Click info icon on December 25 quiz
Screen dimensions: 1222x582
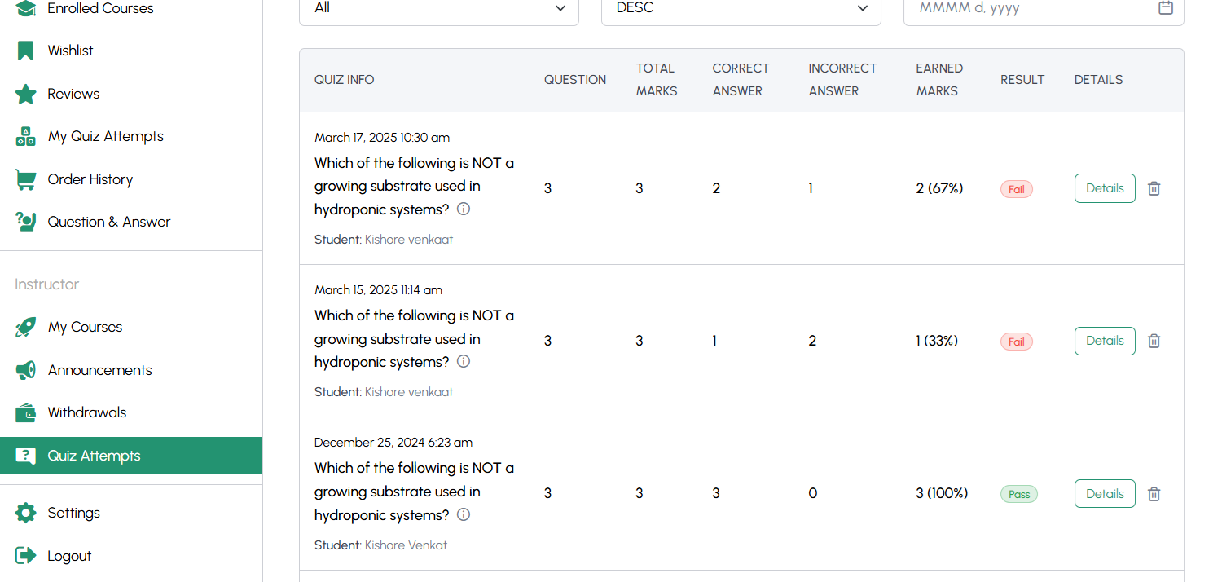pos(464,514)
